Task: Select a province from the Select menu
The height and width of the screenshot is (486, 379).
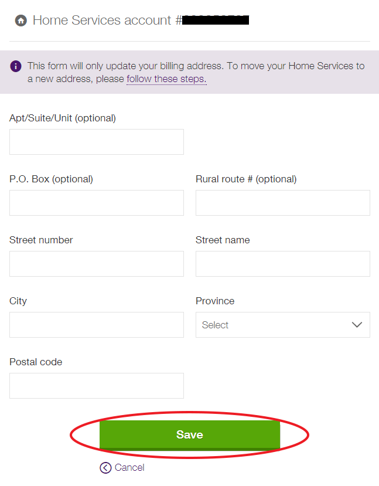Action: (282, 325)
